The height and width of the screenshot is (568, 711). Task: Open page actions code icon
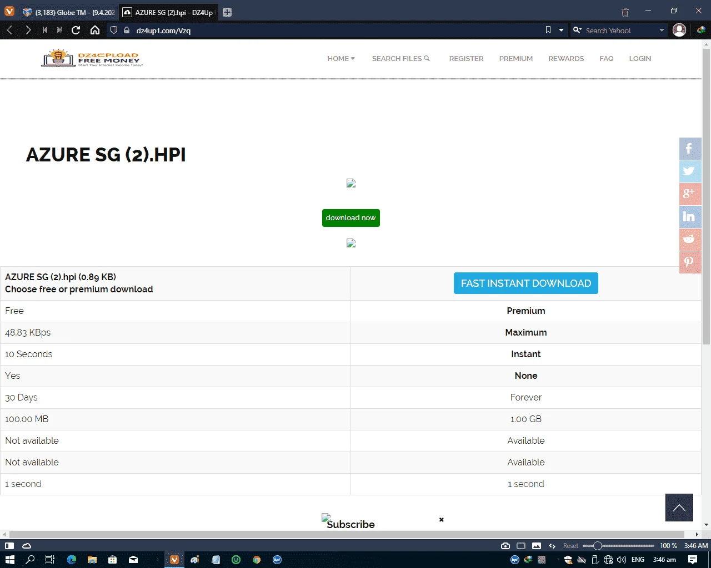click(552, 546)
